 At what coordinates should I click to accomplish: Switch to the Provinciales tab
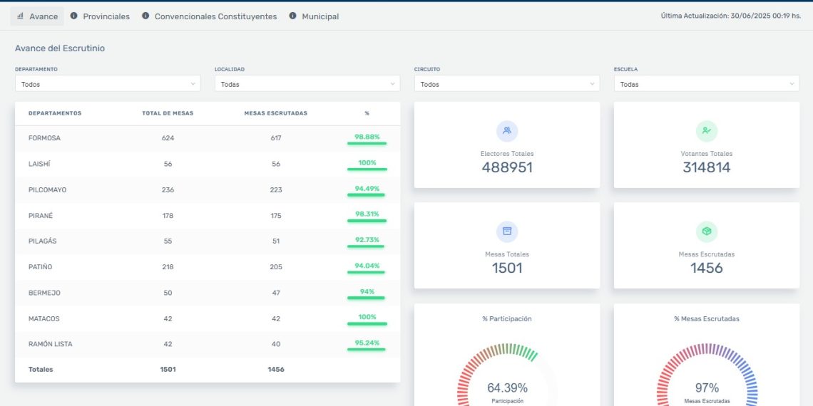click(106, 16)
